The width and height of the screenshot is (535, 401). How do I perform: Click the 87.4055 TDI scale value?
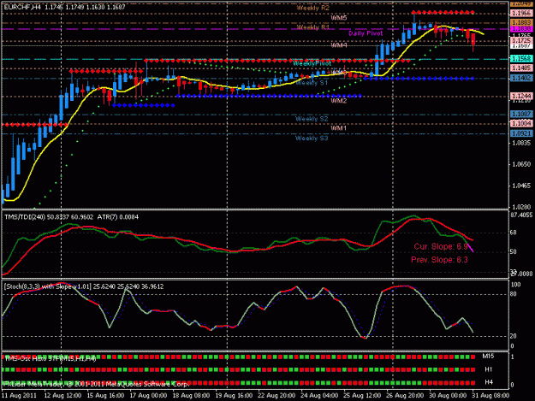(521, 215)
